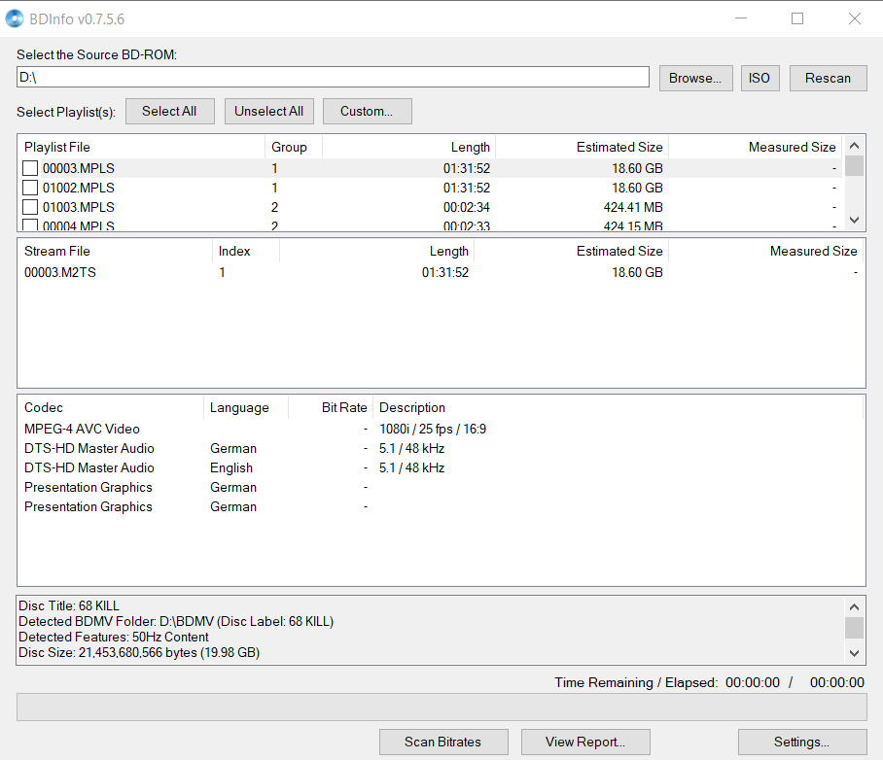Click the Detected BDMV Folder line
This screenshot has width=883, height=760.
tap(176, 622)
